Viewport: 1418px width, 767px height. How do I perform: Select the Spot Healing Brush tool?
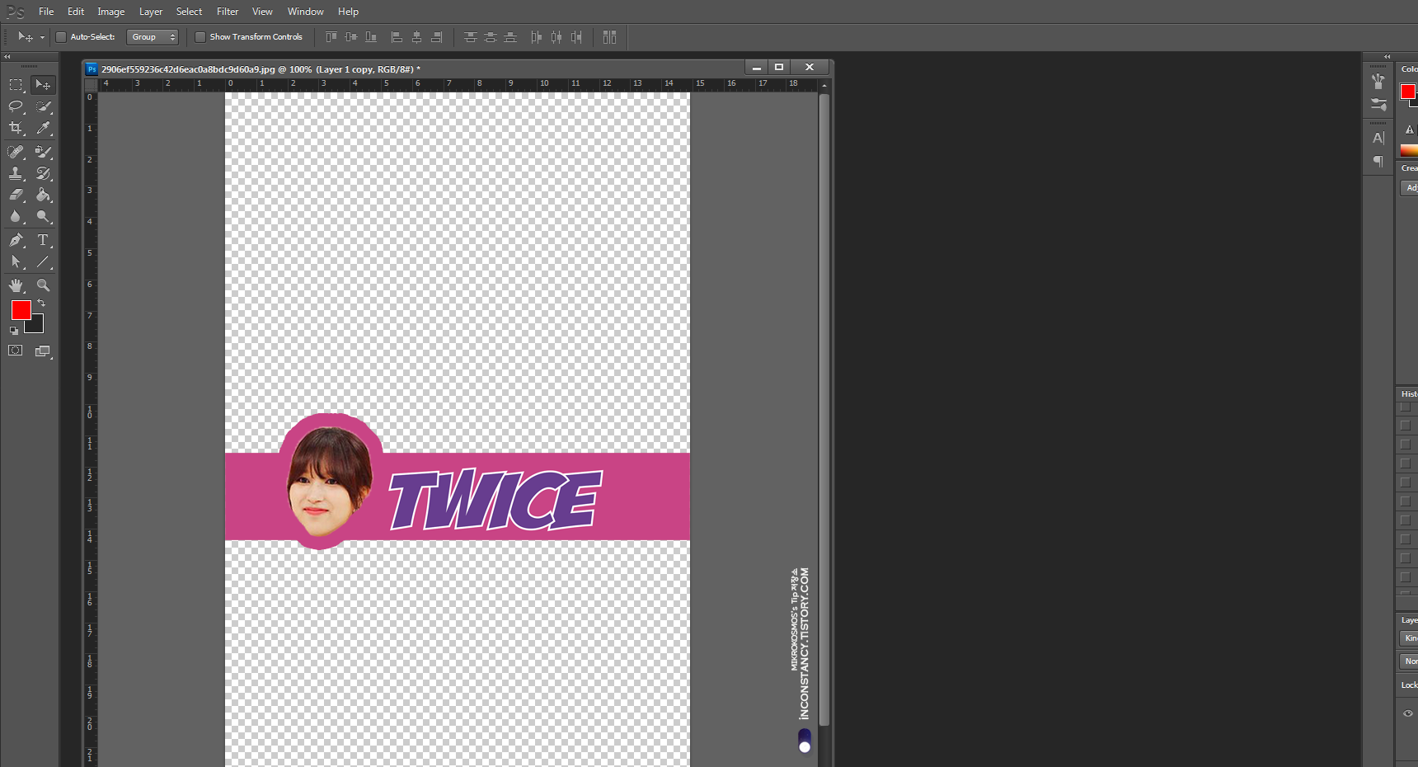pos(16,152)
